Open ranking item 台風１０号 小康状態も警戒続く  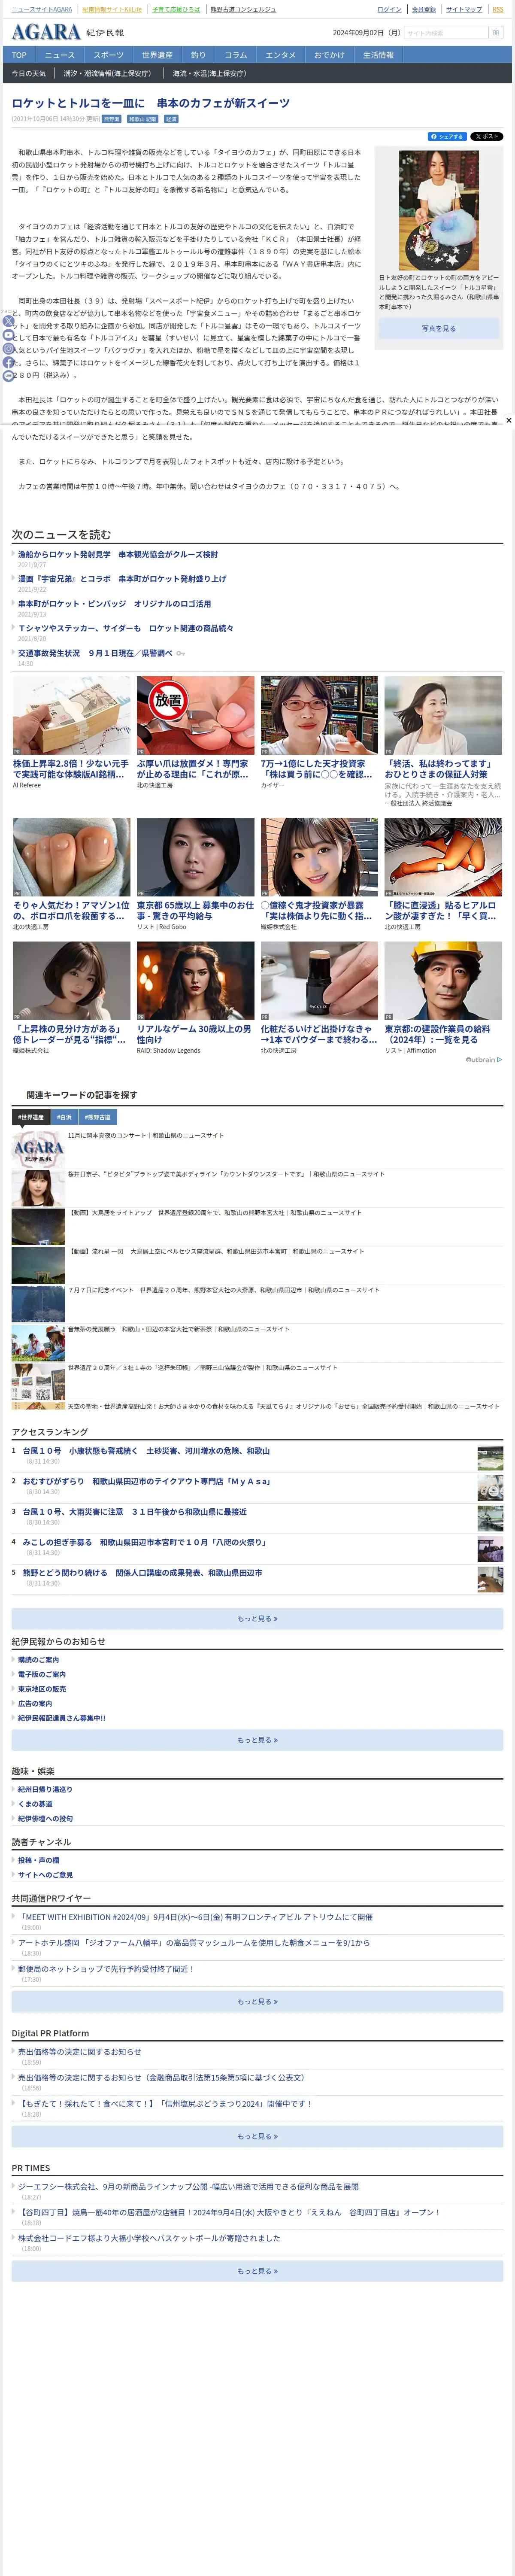coord(146,1451)
